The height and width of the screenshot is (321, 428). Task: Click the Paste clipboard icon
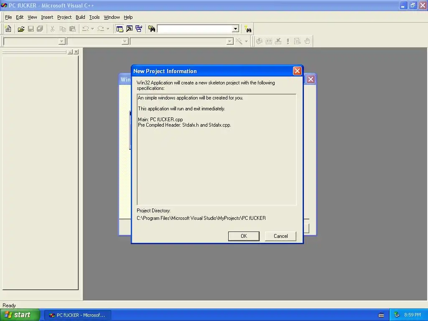tap(73, 29)
